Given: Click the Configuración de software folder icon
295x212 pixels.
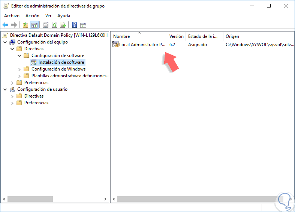Looking at the screenshot, I should coord(26,56).
